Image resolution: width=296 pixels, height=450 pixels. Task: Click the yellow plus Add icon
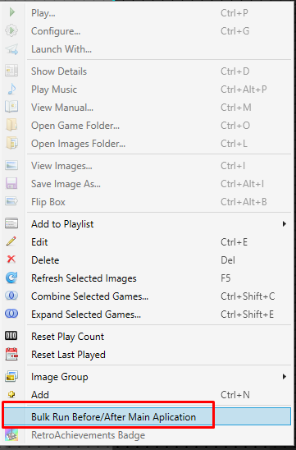[11, 394]
